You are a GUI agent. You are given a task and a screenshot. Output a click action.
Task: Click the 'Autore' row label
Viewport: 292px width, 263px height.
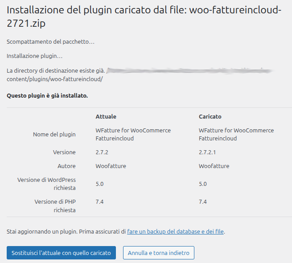pyautogui.click(x=67, y=166)
